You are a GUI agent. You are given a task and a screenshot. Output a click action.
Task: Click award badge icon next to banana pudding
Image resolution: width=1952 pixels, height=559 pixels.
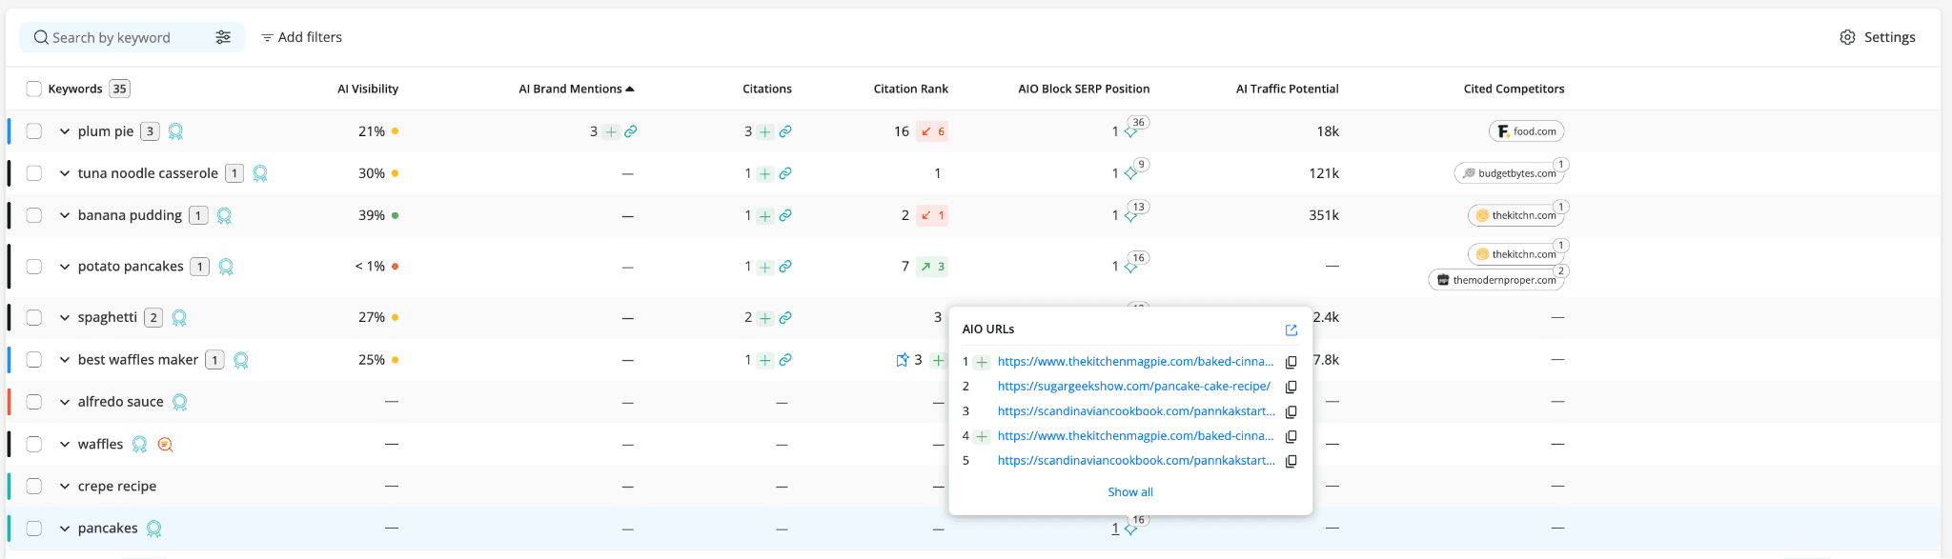[x=224, y=216]
